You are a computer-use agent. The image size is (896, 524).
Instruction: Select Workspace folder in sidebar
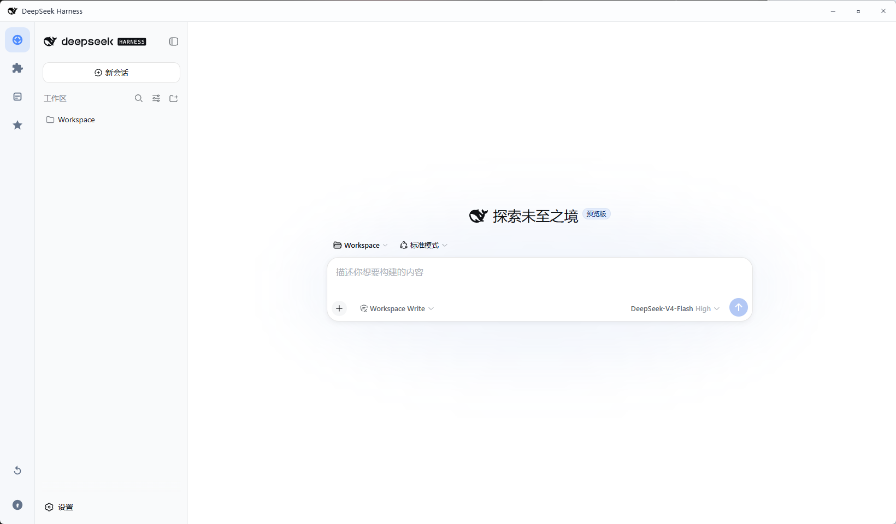pyautogui.click(x=111, y=120)
